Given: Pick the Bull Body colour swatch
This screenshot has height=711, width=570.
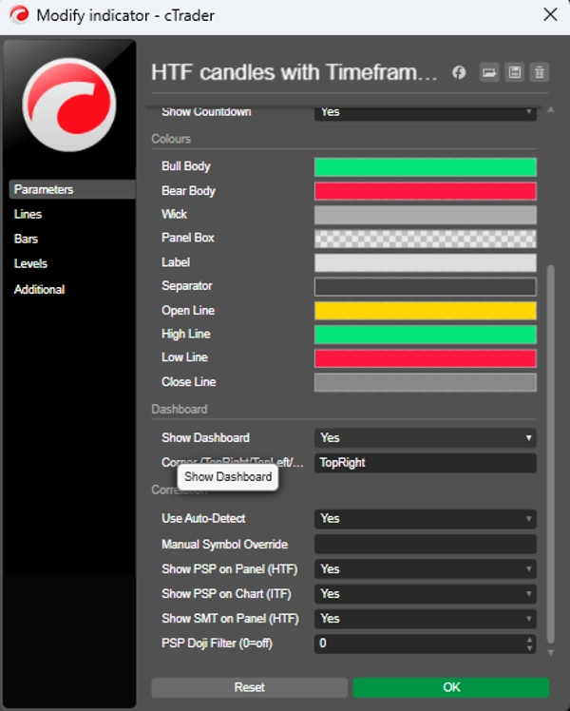Looking at the screenshot, I should pos(425,167).
